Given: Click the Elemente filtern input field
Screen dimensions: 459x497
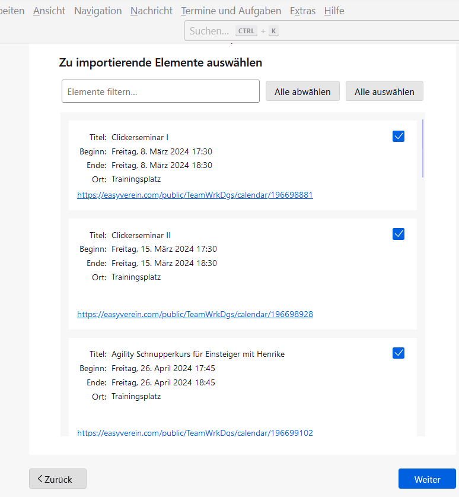Looking at the screenshot, I should click(x=161, y=91).
